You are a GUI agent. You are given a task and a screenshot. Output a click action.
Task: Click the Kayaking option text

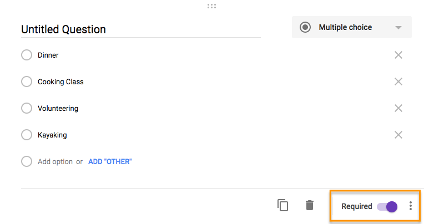click(x=52, y=135)
